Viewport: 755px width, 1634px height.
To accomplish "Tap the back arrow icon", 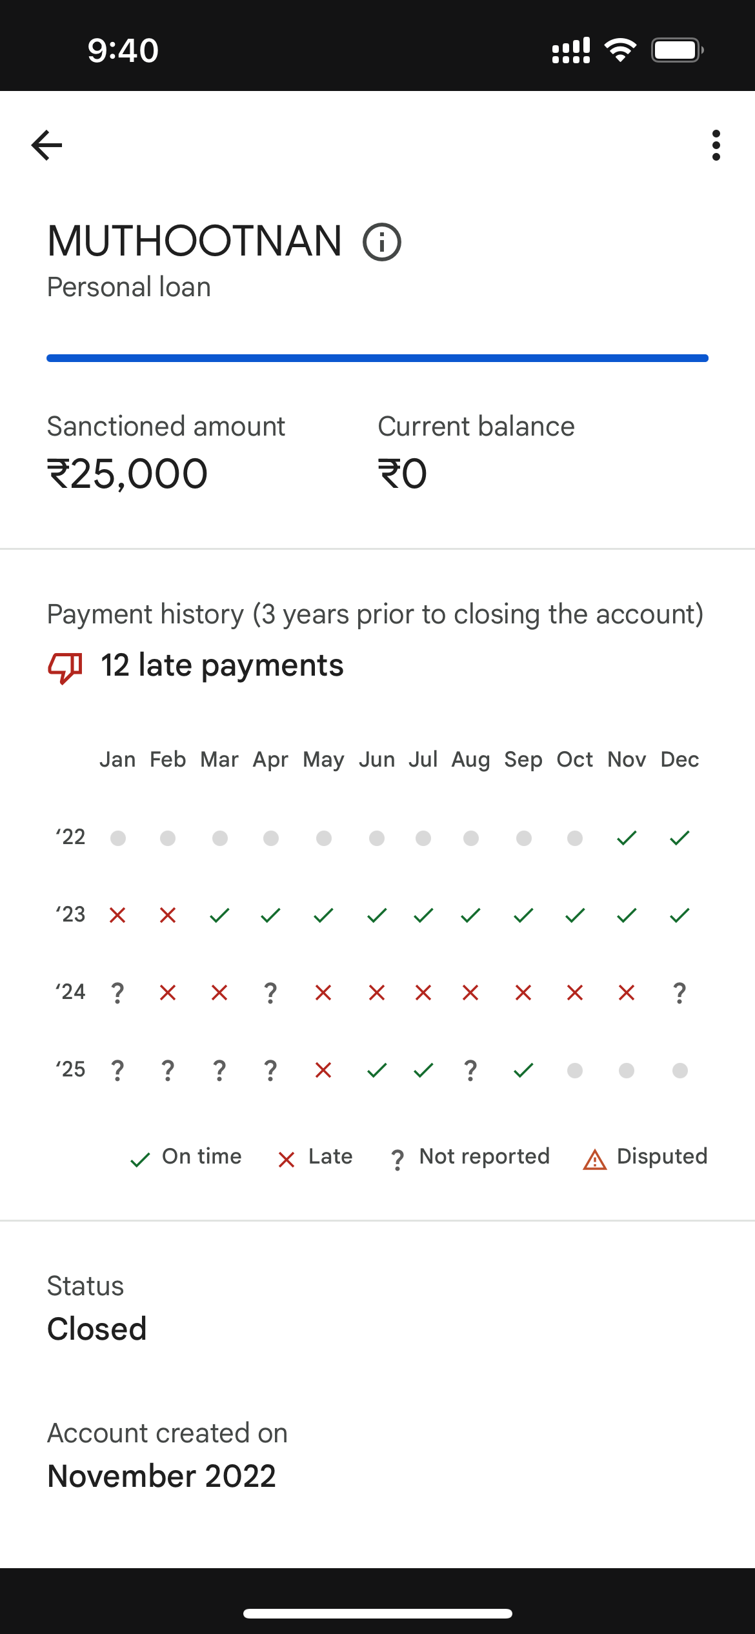I will [x=47, y=145].
